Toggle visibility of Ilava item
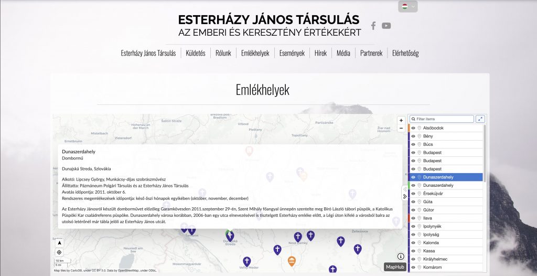 (x=413, y=218)
